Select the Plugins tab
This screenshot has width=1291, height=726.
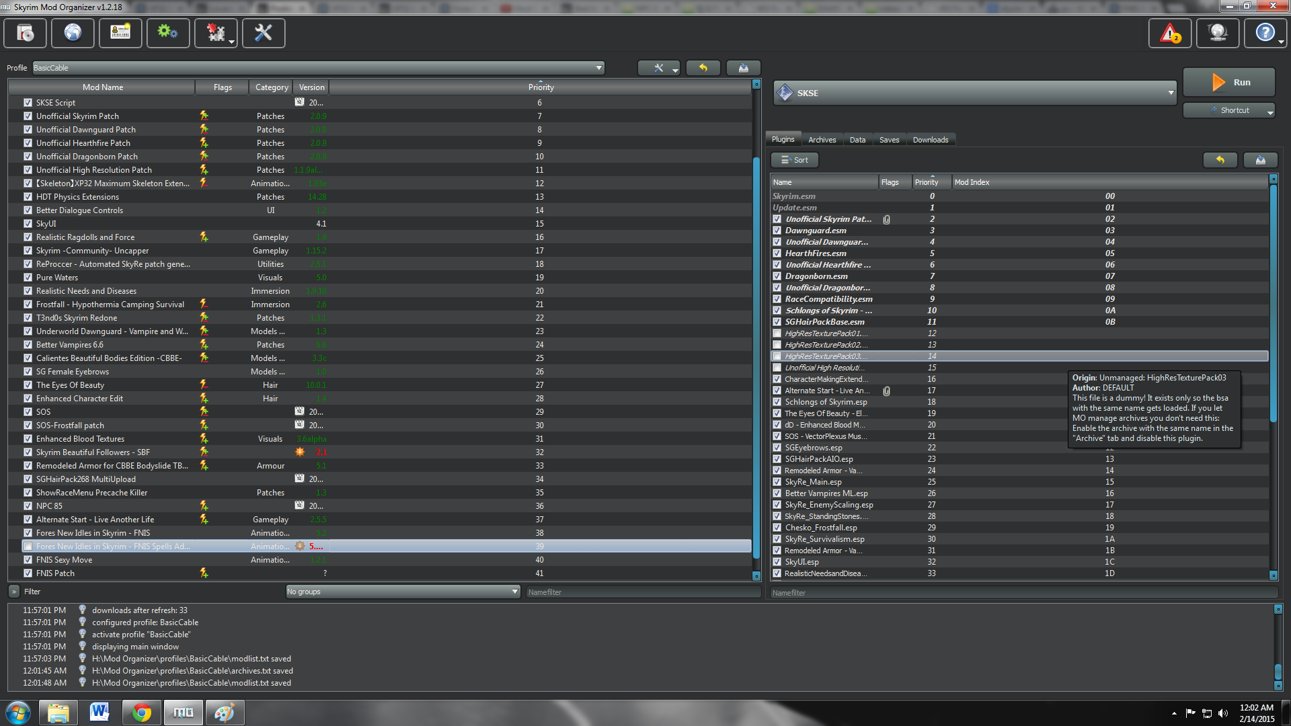[x=783, y=139]
